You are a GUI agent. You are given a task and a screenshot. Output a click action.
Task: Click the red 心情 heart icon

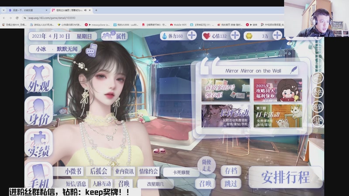point(207,36)
